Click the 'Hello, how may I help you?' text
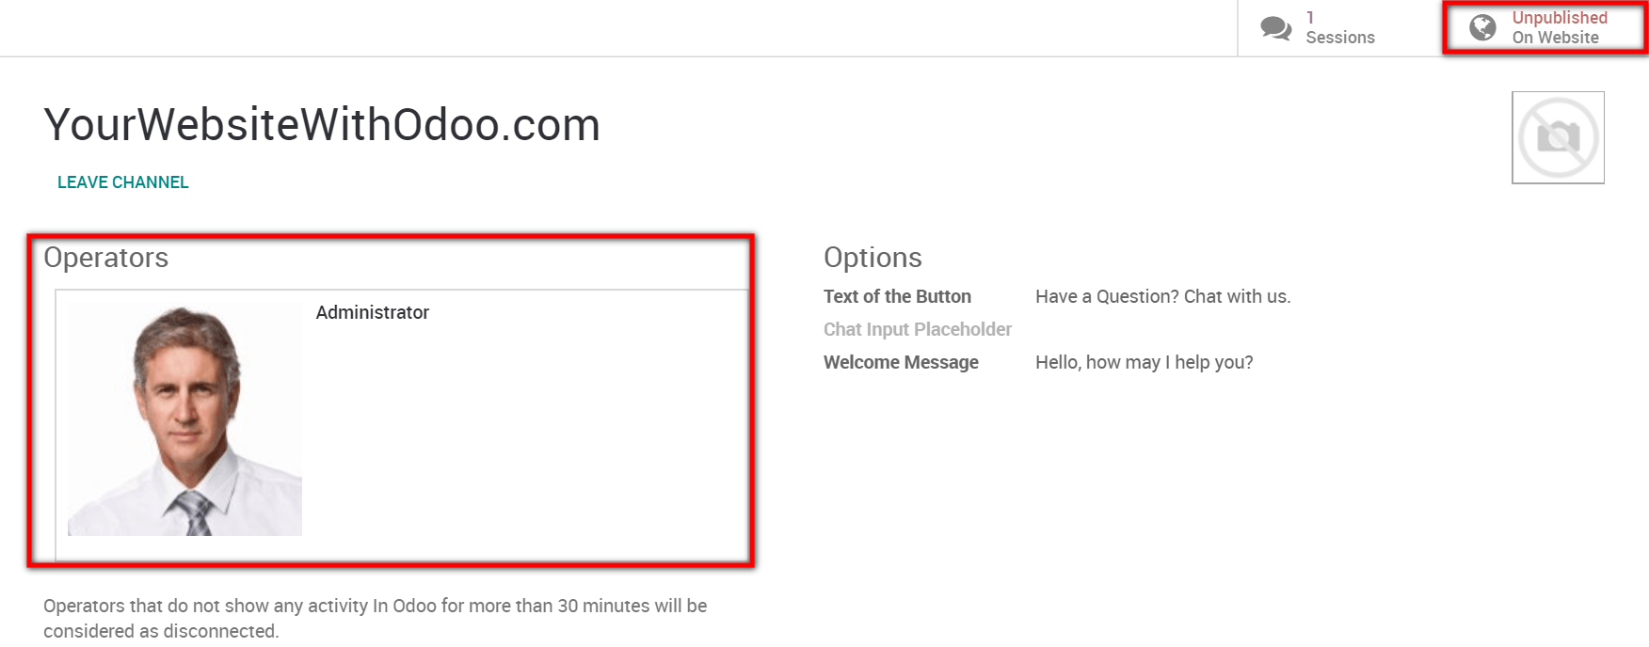Screen dimensions: 1649x647 tap(1144, 362)
